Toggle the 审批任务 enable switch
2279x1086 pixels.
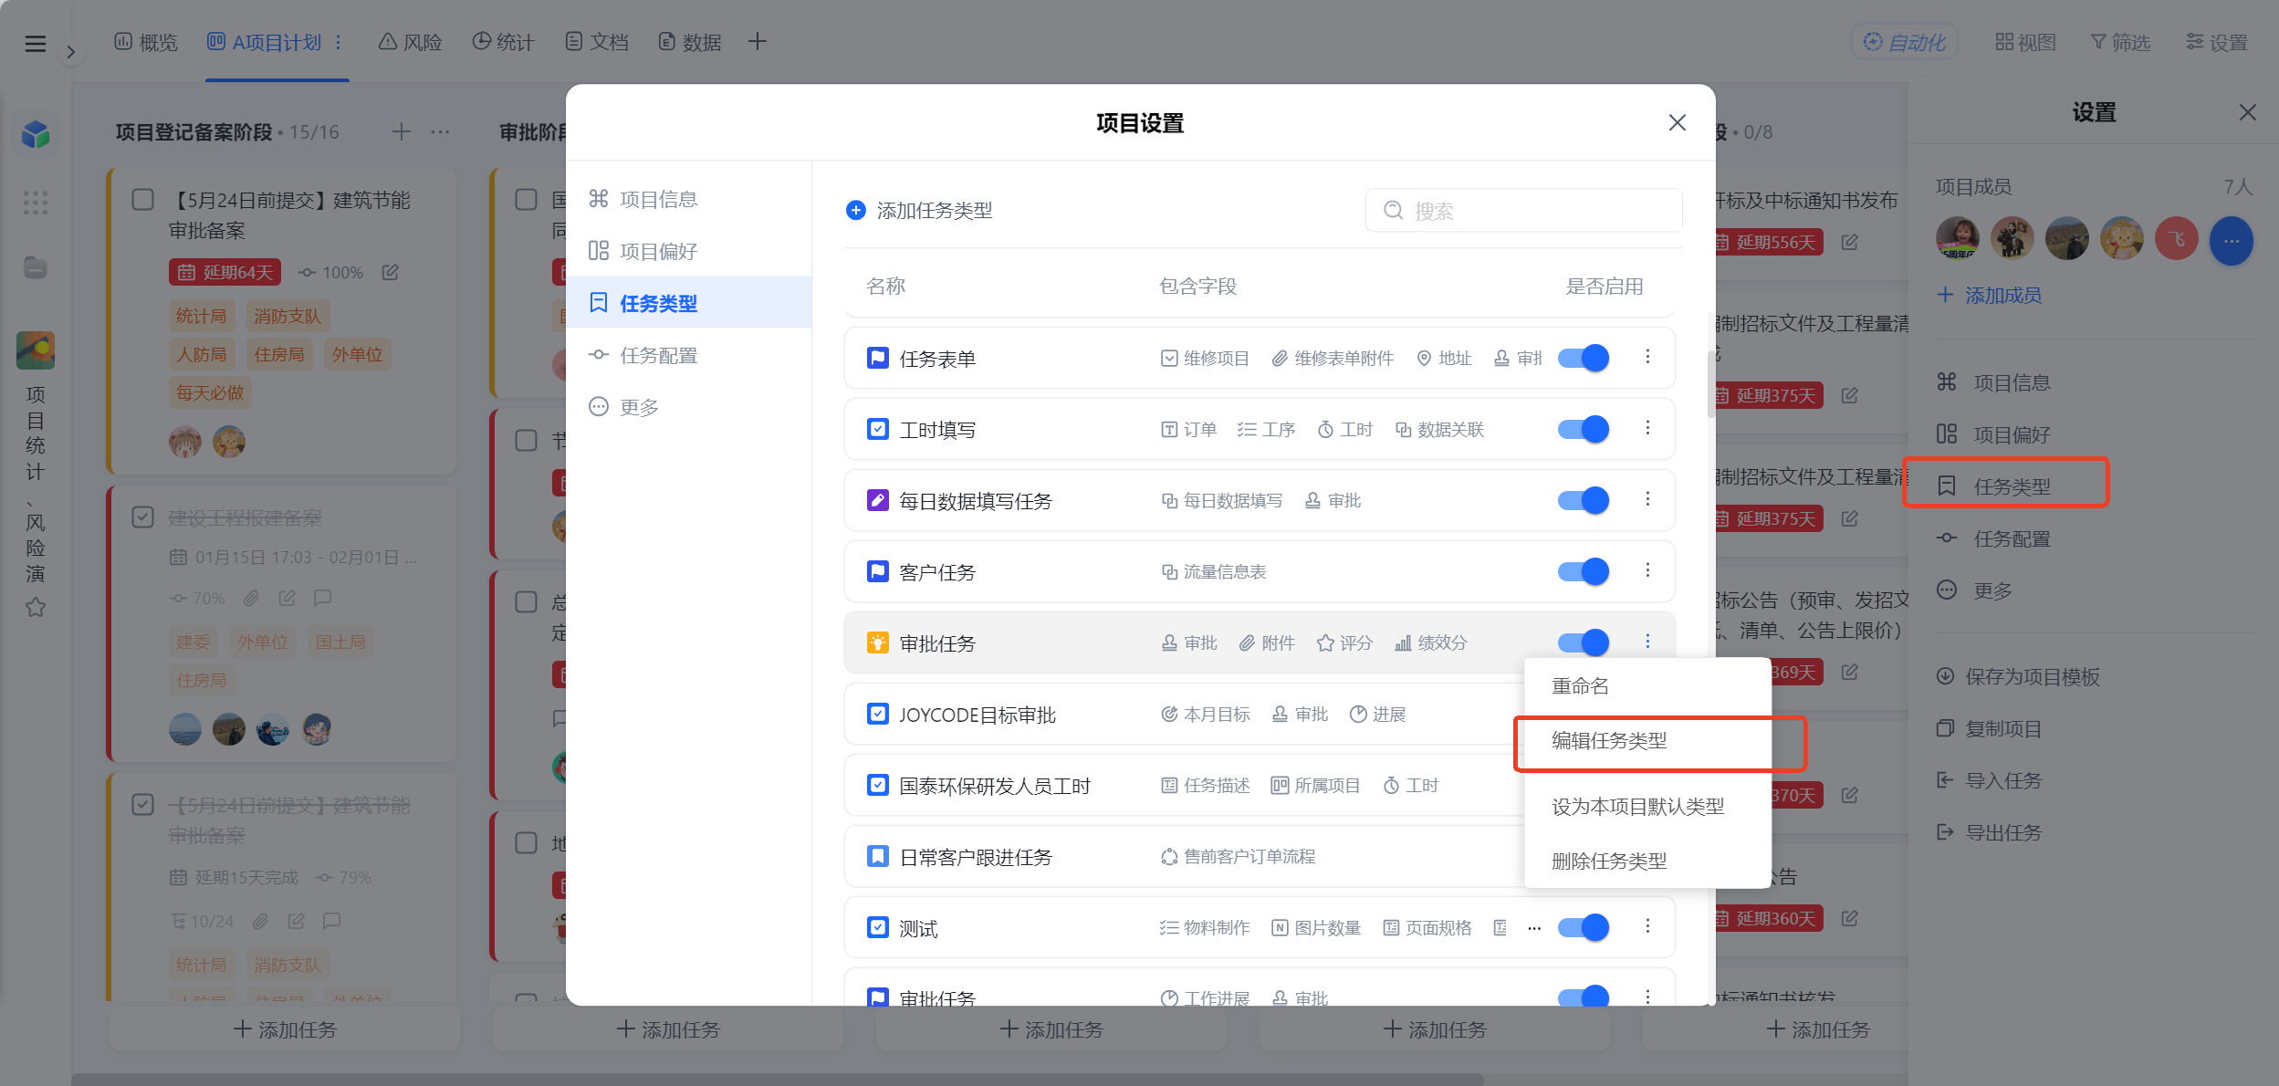pos(1584,642)
